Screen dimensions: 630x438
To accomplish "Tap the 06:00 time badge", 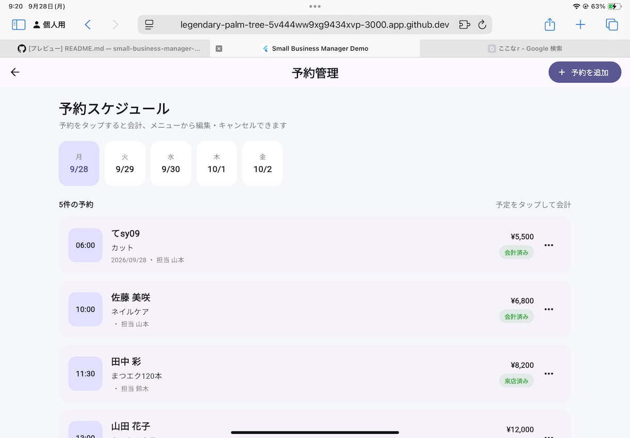I will [x=86, y=245].
